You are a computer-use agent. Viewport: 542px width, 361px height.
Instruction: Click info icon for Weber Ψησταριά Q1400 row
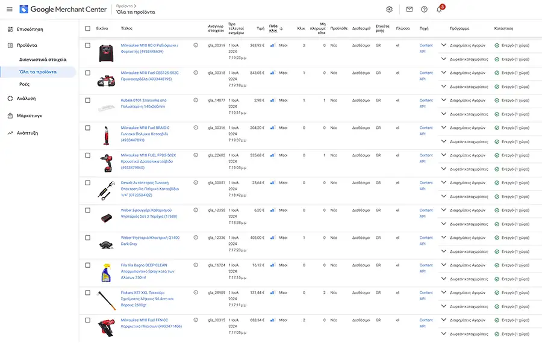point(196,238)
